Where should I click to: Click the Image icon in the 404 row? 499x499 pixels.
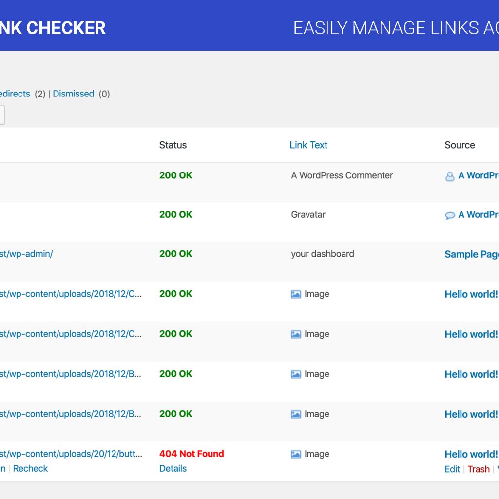[x=296, y=454]
